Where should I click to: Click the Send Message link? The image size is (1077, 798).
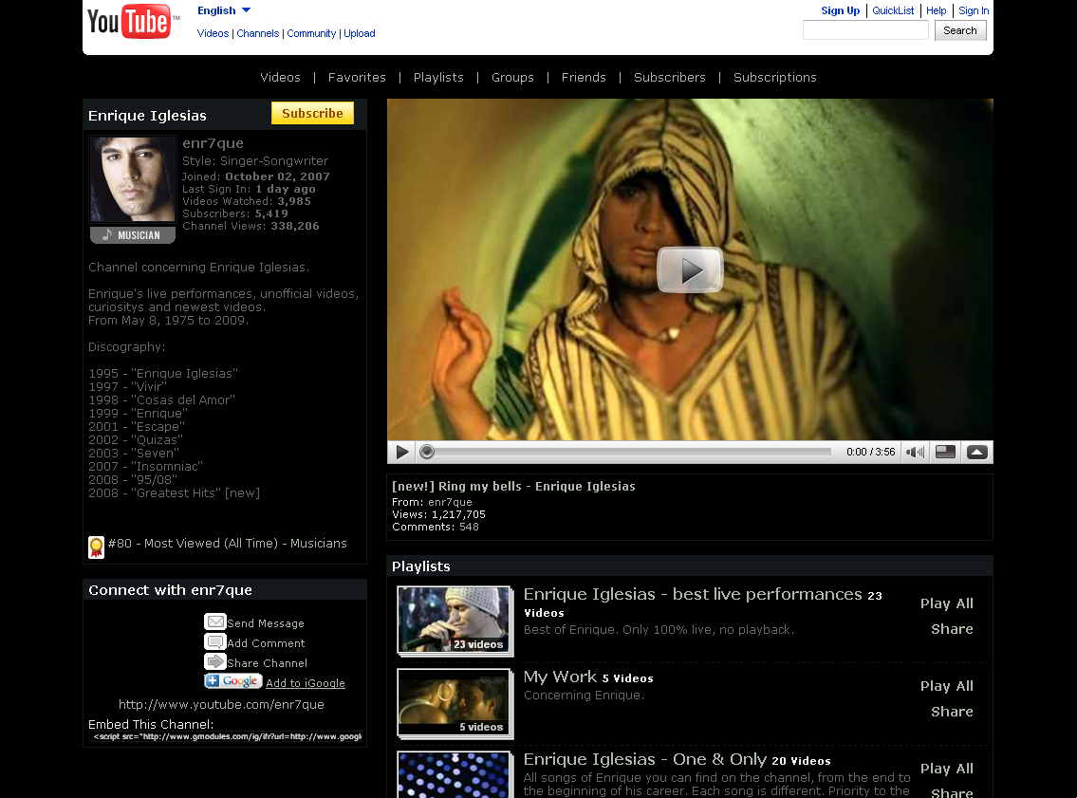(266, 623)
